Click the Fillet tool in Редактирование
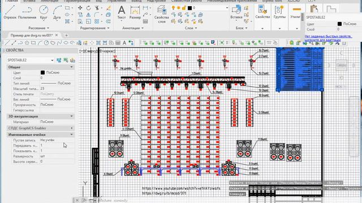Image resolution: width=362 pixels, height=203 pixels. [97, 15]
